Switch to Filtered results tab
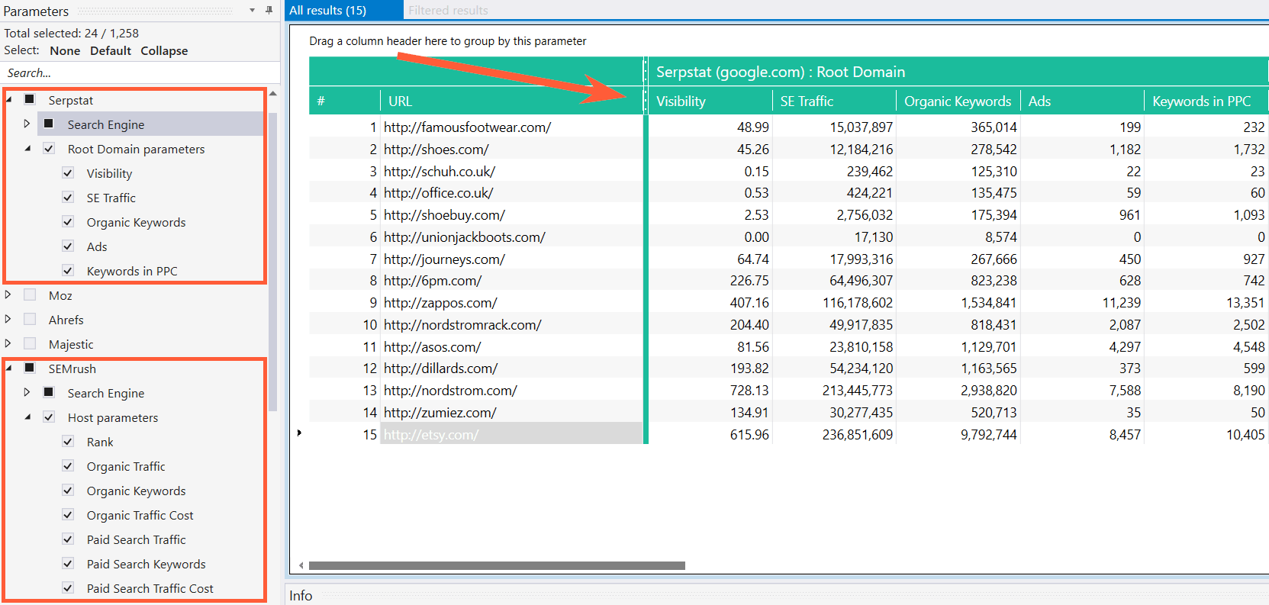Viewport: 1269px width, 605px height. tap(448, 10)
